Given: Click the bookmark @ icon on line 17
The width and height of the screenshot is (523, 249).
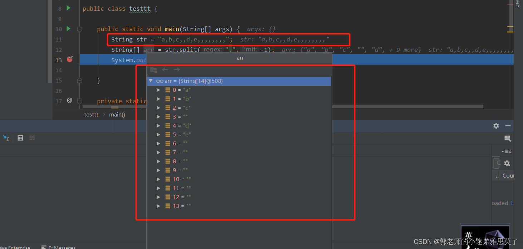Looking at the screenshot, I should point(69,101).
